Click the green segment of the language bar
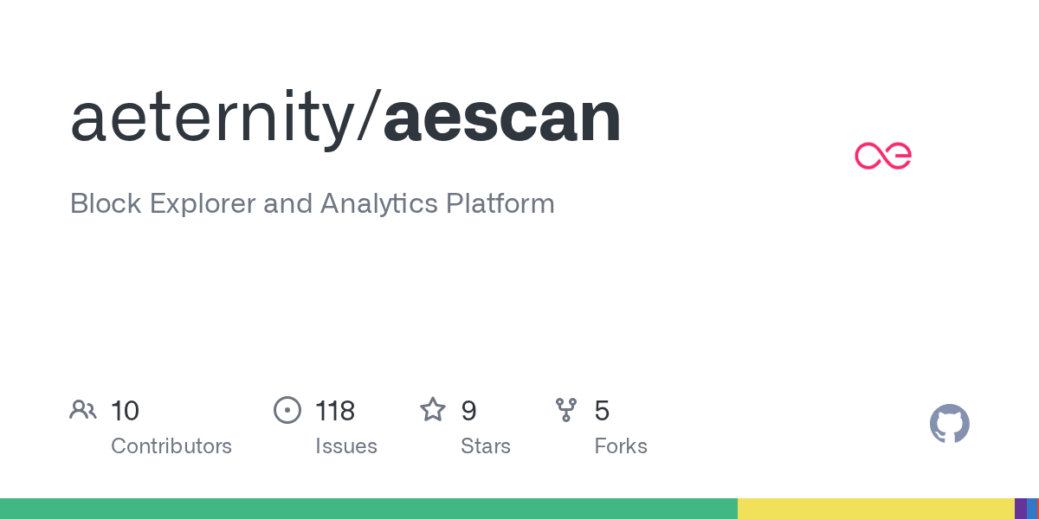 (x=368, y=509)
